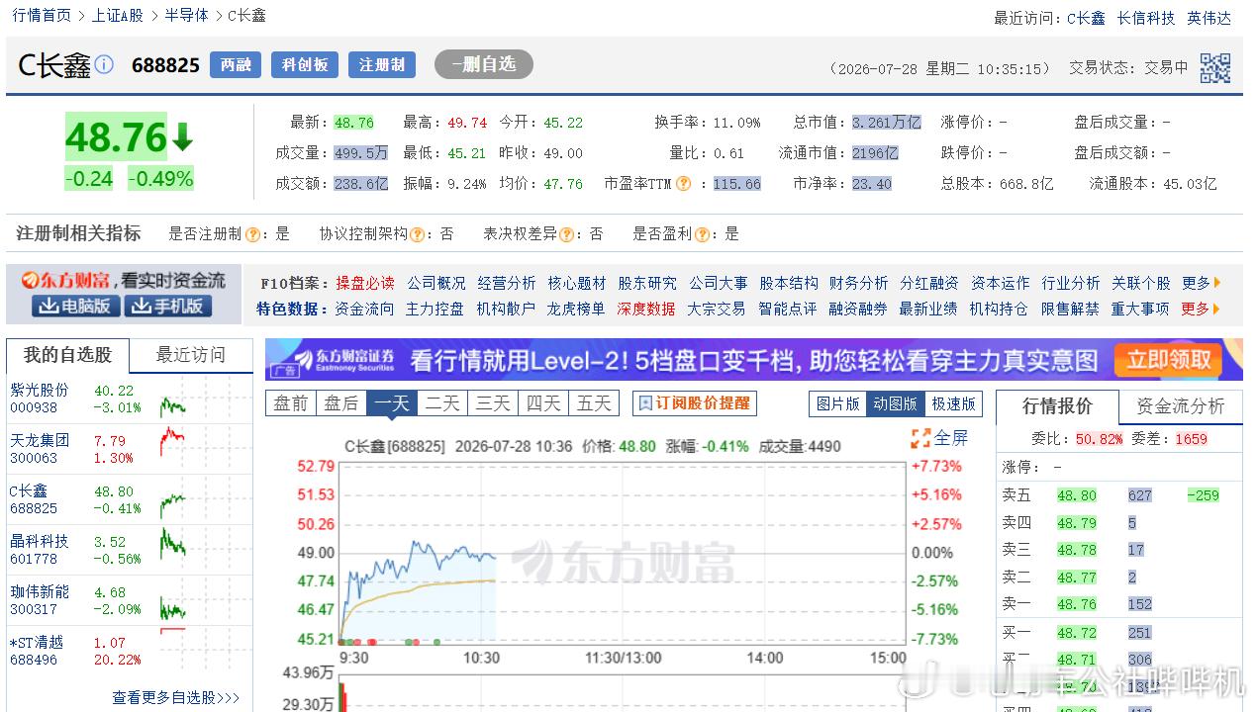Click the help icon next to 市盈率TTM
1257x712 pixels.
point(683,184)
